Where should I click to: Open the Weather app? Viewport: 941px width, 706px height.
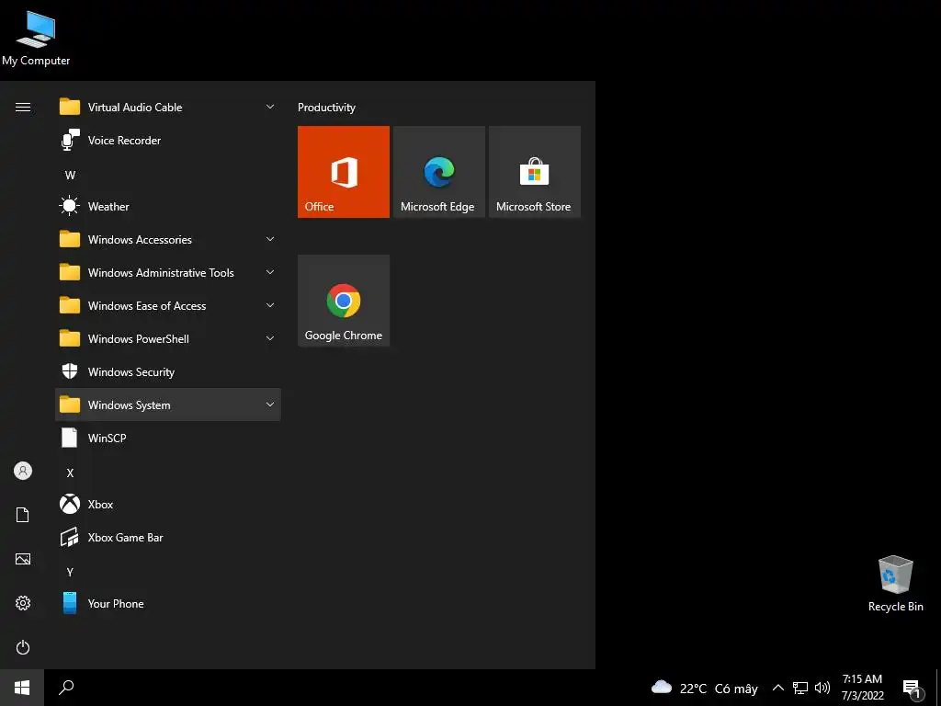[168, 207]
